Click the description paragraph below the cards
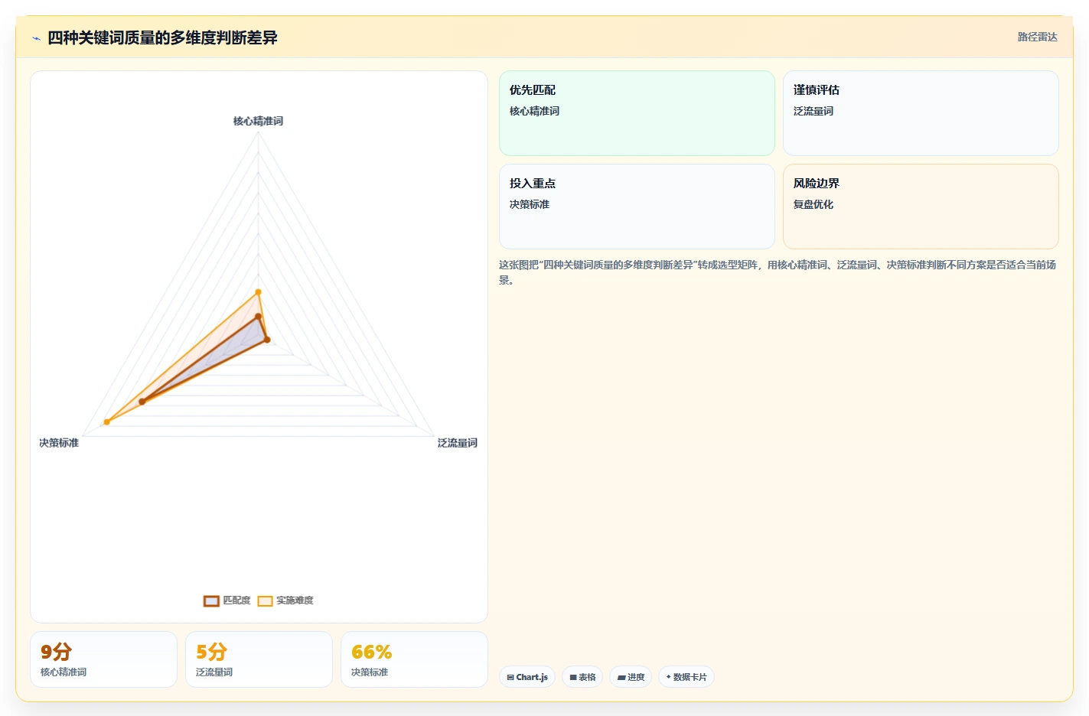Screen dimensions: 1089x716 778,272
